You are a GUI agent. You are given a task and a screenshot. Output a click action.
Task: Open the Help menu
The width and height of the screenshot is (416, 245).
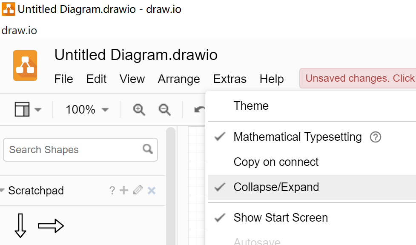[x=272, y=79]
